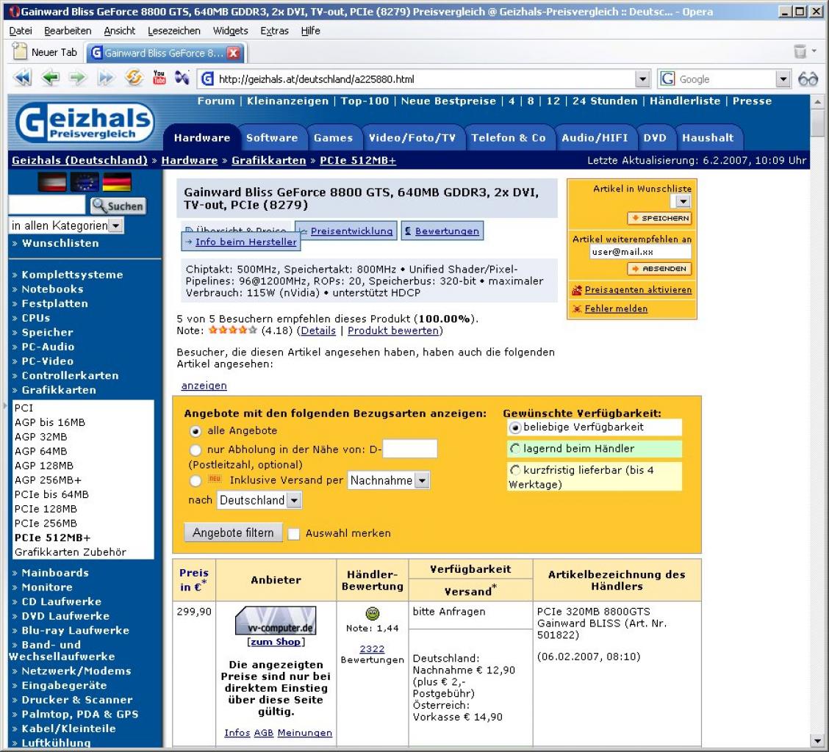Click the rewind navigation icon
Screen dimensions: 829x752
tap(23, 79)
